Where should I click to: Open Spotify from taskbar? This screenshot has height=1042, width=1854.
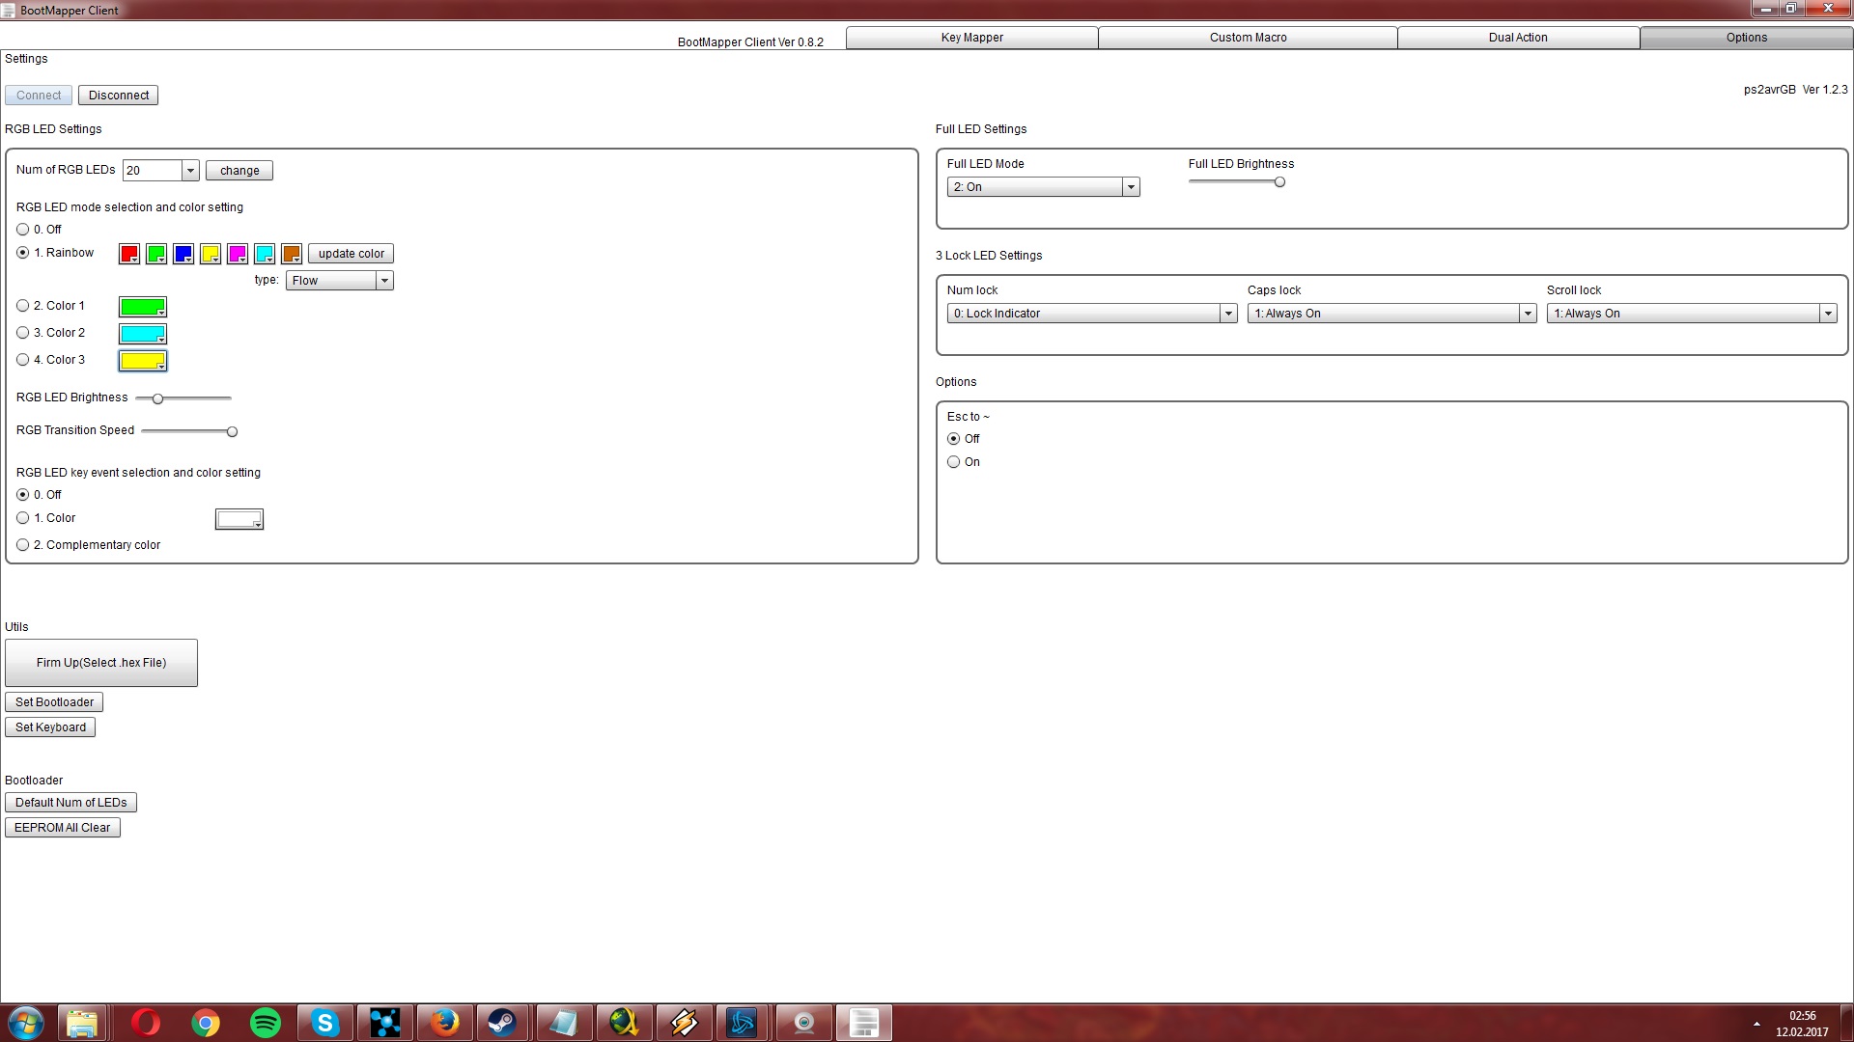(266, 1022)
